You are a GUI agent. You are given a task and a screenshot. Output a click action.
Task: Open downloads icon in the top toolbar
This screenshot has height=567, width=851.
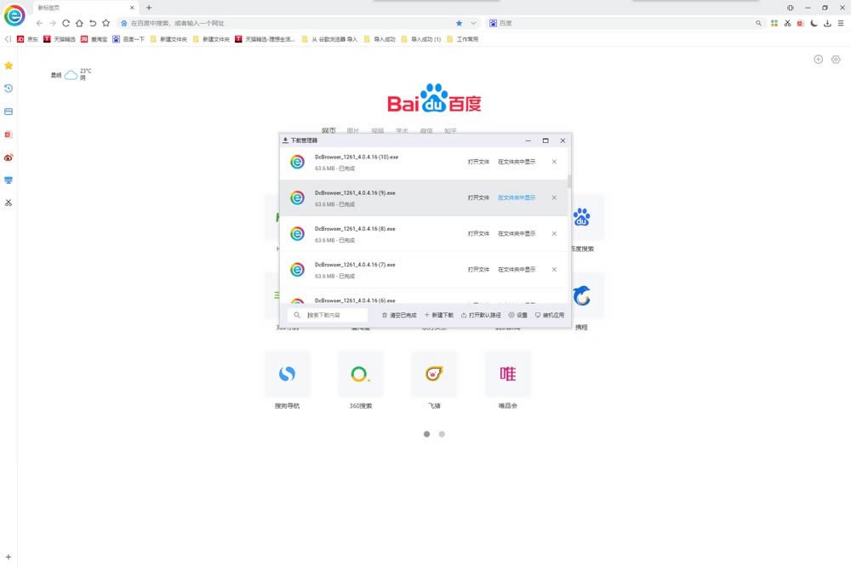click(x=827, y=23)
